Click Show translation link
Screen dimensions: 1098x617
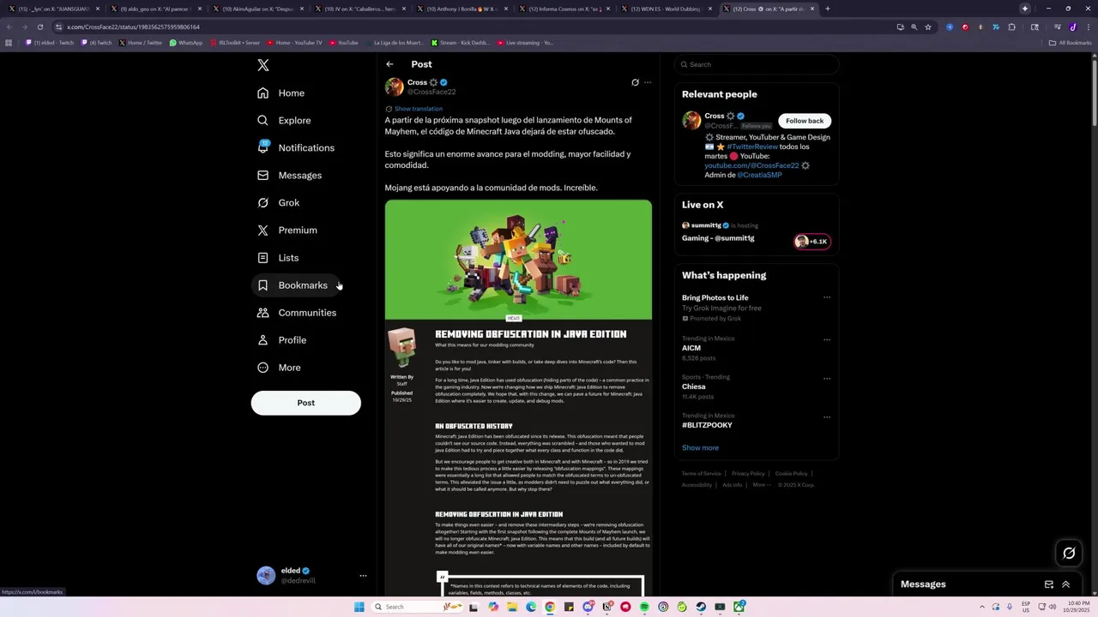click(419, 109)
